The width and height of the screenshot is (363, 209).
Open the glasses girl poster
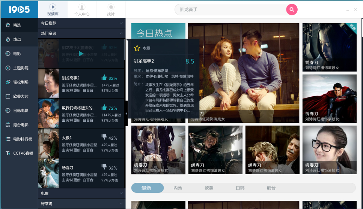330,150
